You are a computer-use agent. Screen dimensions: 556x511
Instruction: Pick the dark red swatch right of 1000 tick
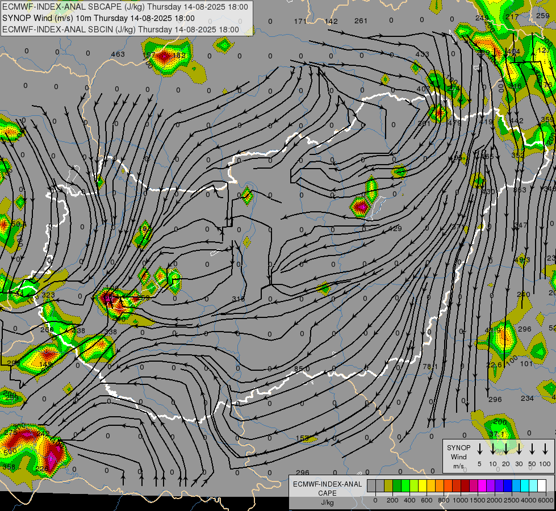click(465, 485)
